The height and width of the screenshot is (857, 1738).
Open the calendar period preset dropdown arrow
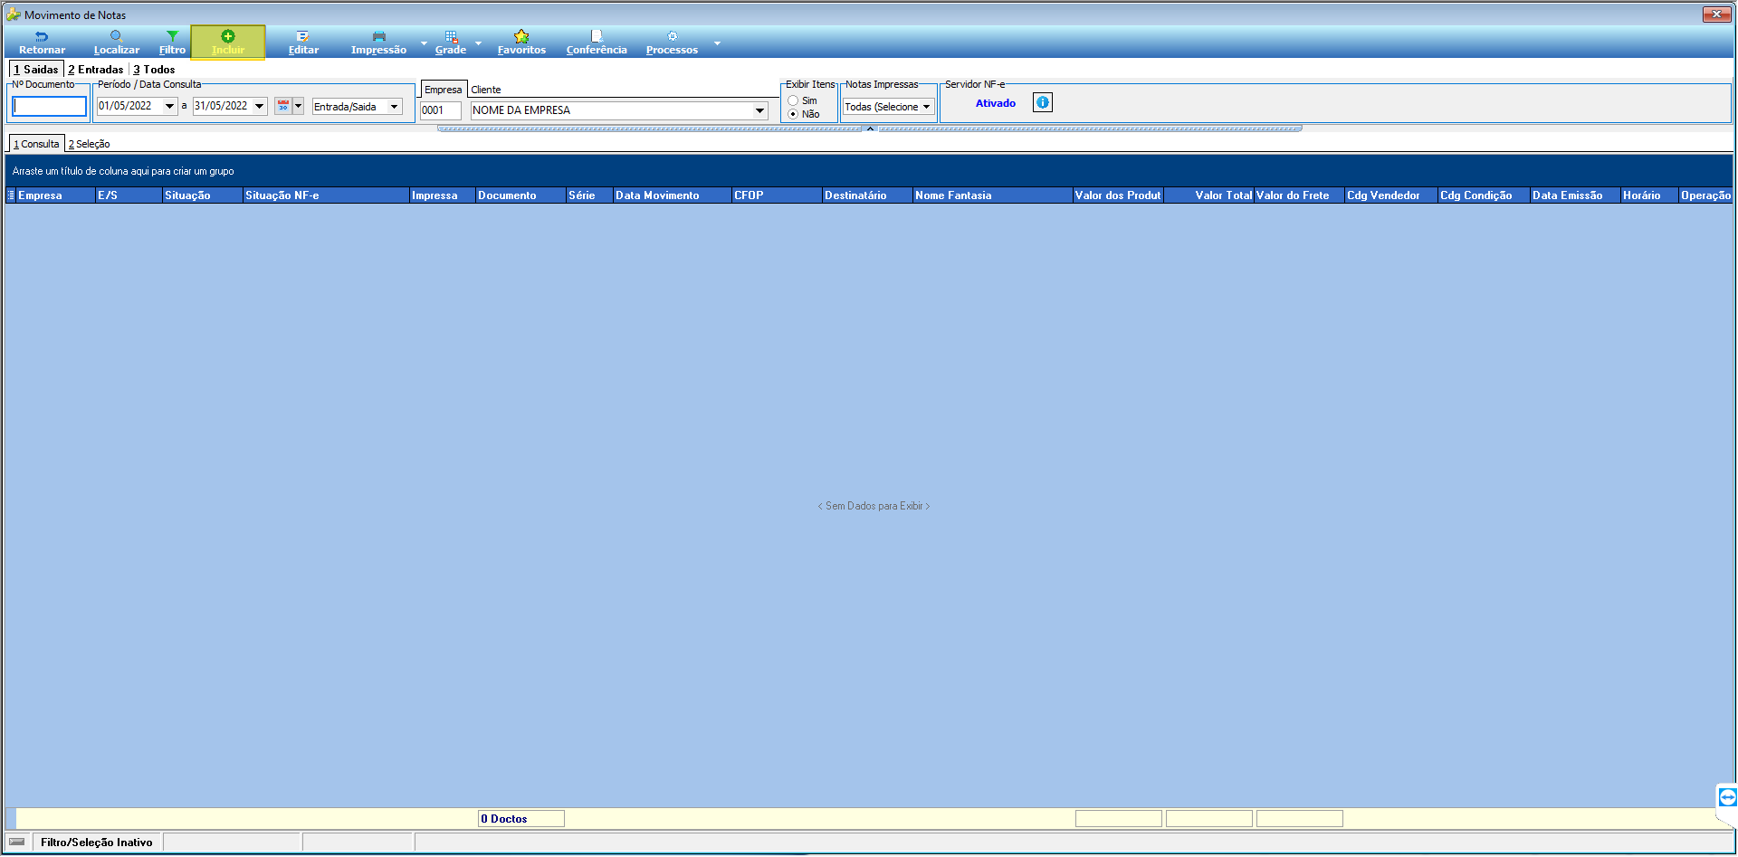pyautogui.click(x=298, y=106)
